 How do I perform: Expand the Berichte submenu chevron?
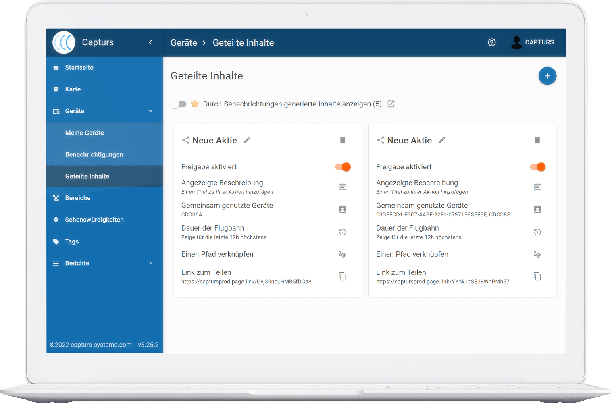150,264
